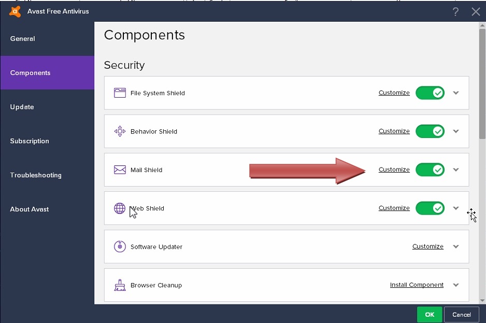
Task: Switch to Troubleshooting settings
Action: click(47, 175)
